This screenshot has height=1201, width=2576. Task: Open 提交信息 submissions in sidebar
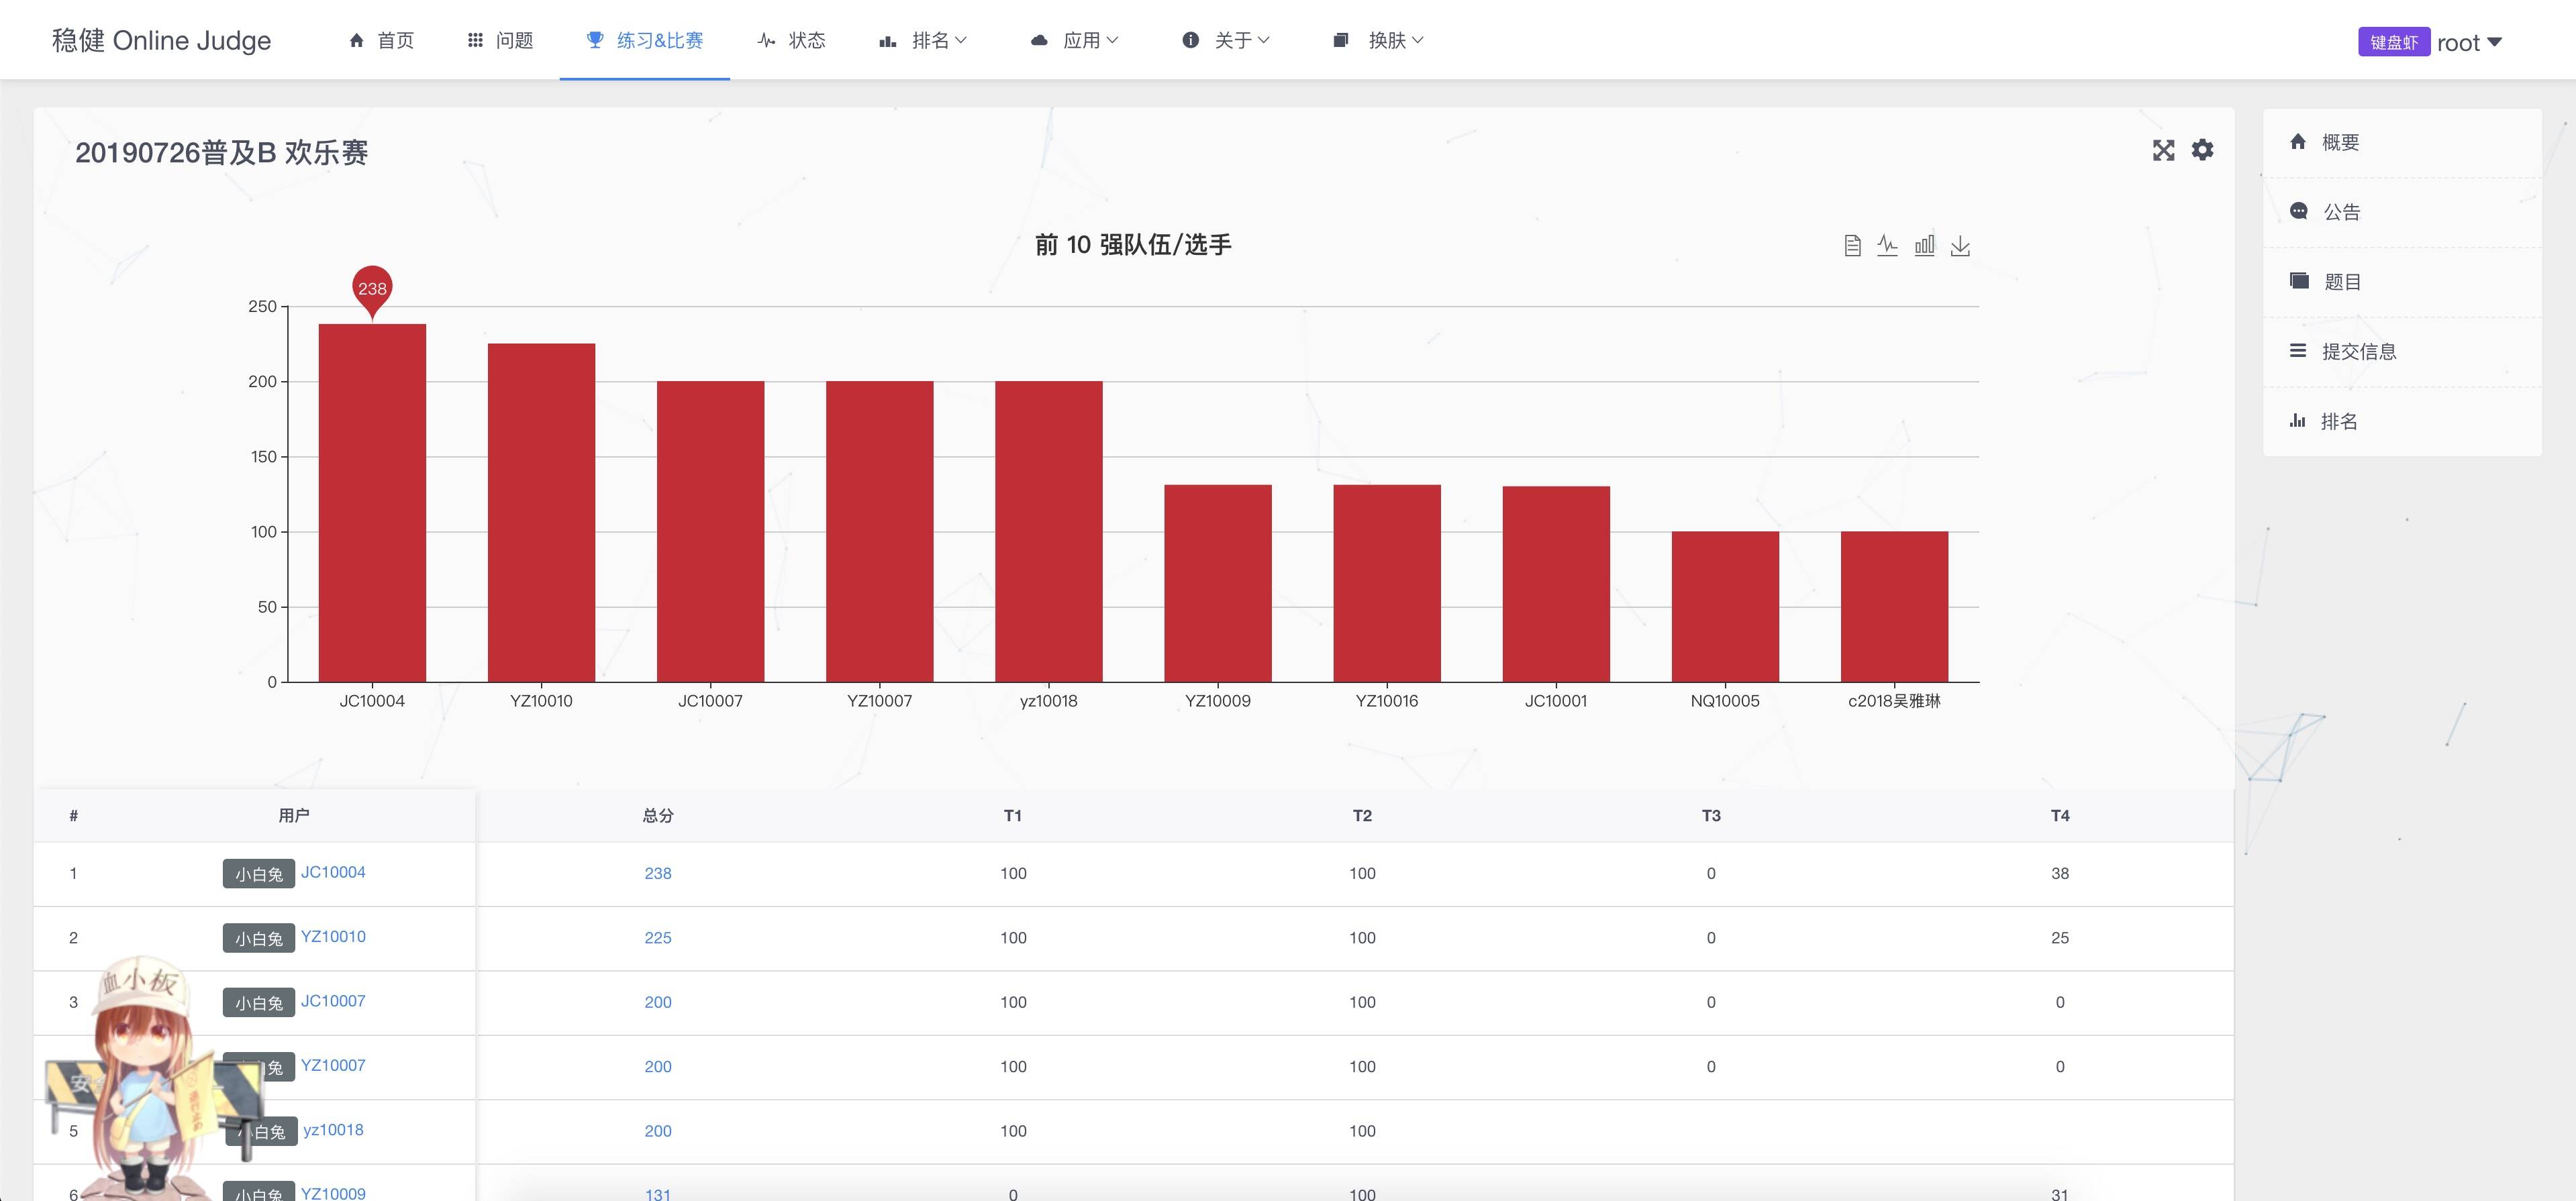[x=2358, y=351]
